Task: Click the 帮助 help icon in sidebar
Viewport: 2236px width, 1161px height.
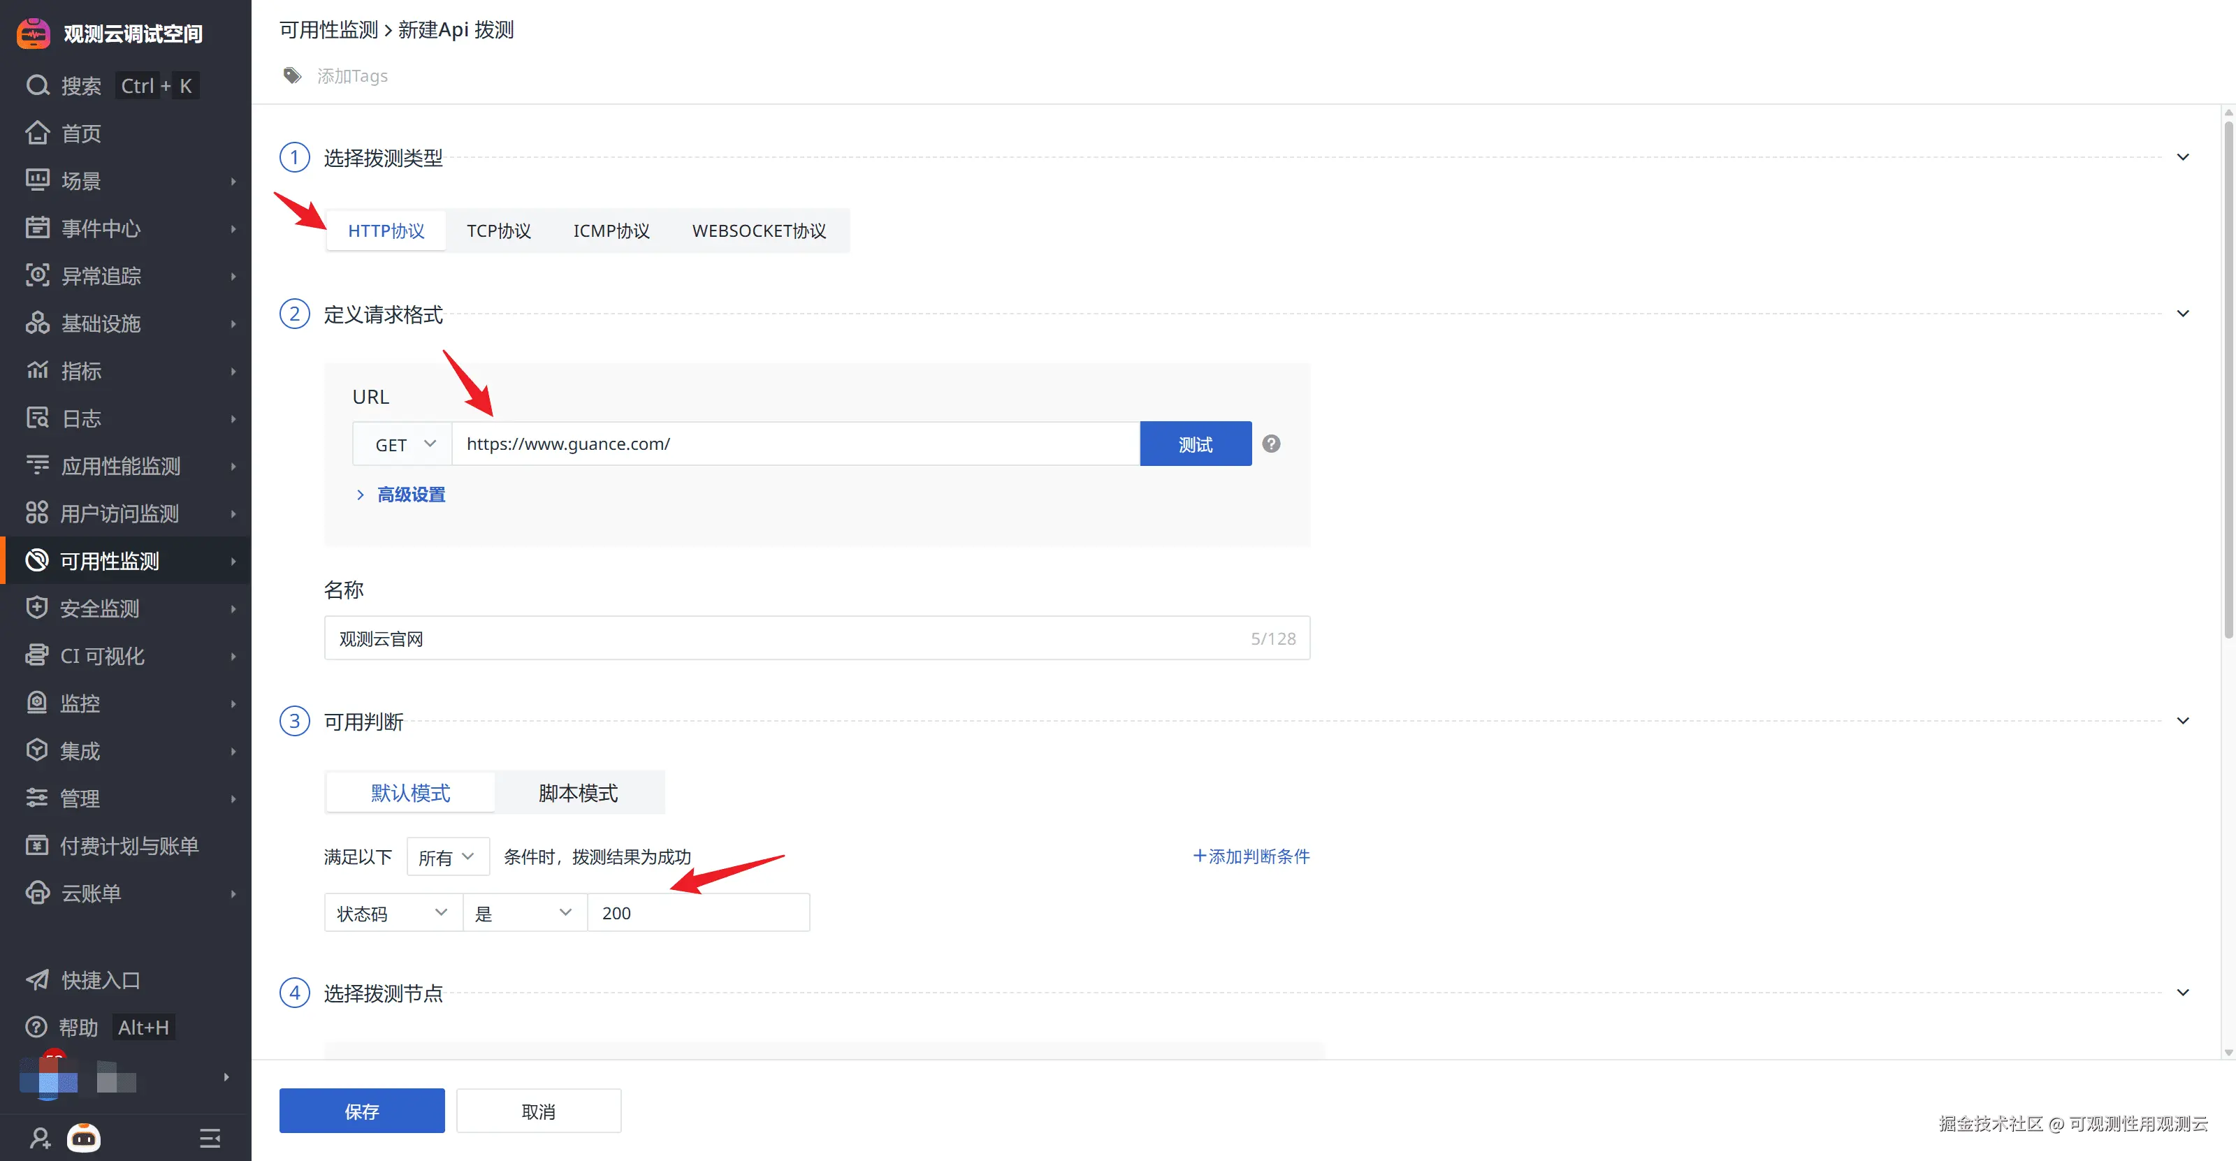Action: tap(36, 1028)
